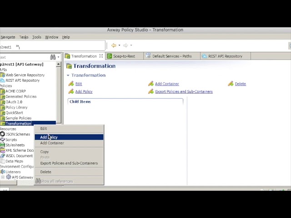This screenshot has width=291, height=218.
Task: Click the API Gateway gear icon
Action: pos(9,177)
